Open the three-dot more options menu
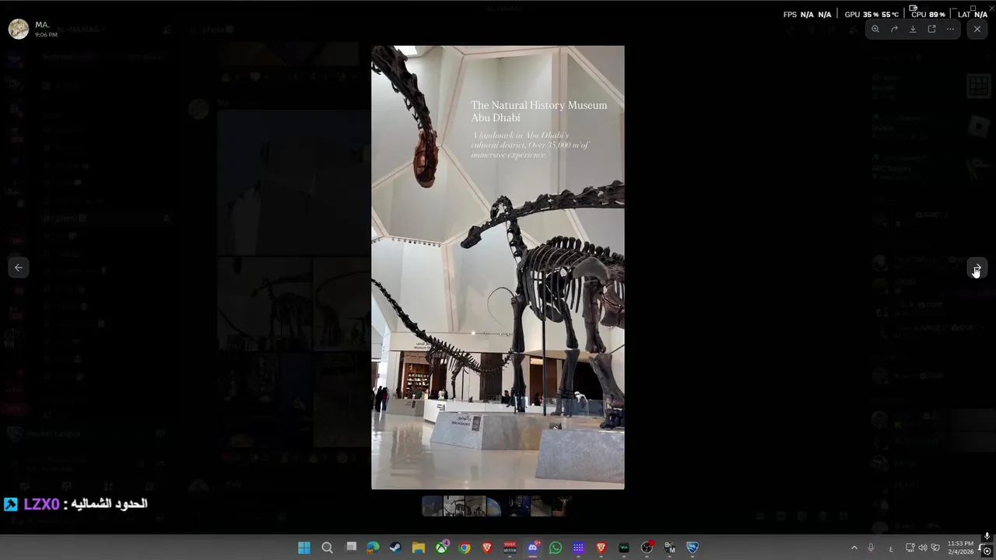996x560 pixels. pos(950,30)
